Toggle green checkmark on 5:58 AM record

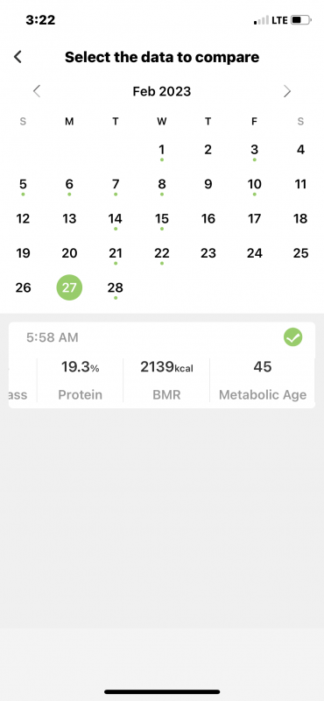(x=292, y=337)
